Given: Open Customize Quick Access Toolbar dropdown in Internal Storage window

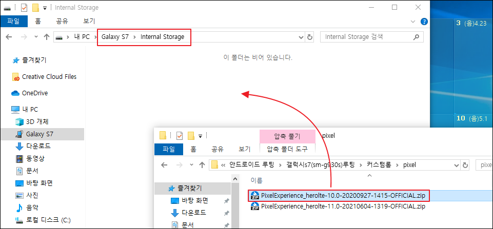Looking at the screenshot, I should (45, 8).
